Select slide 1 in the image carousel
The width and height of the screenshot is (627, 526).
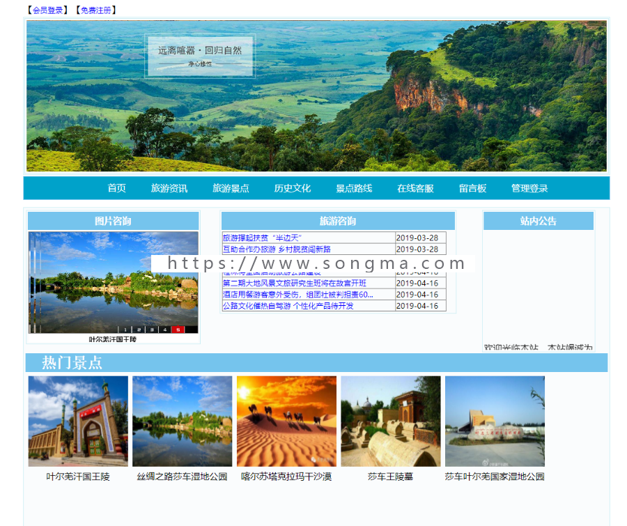coord(125,330)
